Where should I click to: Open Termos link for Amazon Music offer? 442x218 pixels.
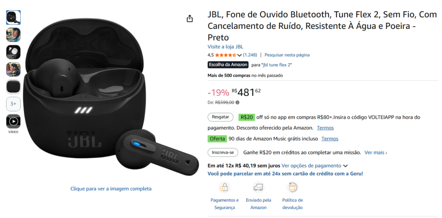(330, 138)
